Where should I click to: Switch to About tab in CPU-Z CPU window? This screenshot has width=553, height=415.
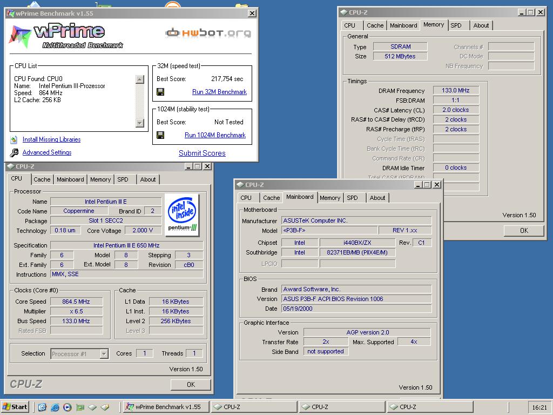tap(148, 179)
